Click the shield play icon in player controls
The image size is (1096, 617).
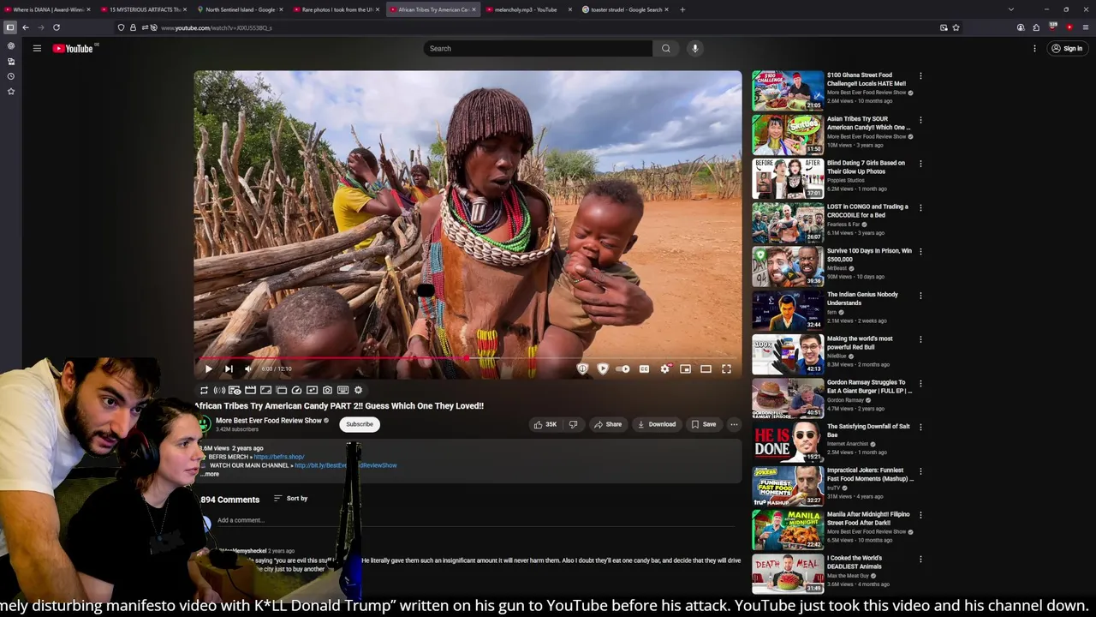603,368
